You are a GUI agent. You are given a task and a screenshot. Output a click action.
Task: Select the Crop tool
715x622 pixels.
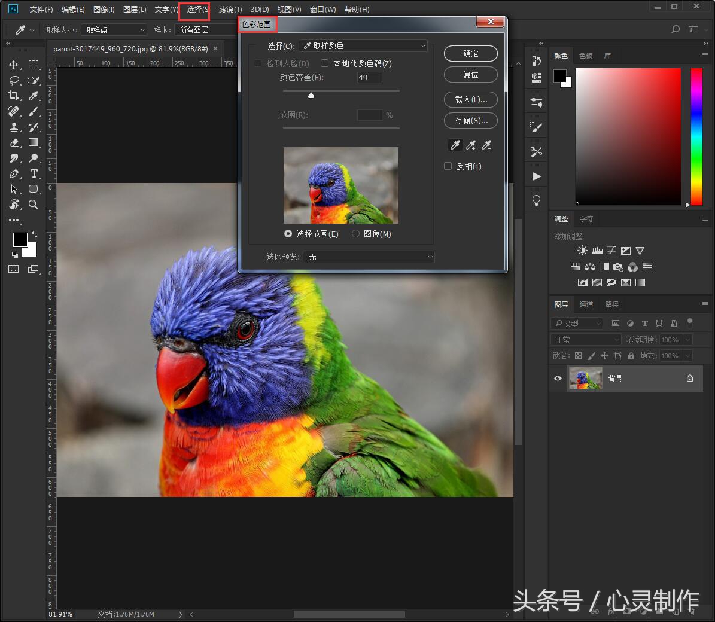14,96
